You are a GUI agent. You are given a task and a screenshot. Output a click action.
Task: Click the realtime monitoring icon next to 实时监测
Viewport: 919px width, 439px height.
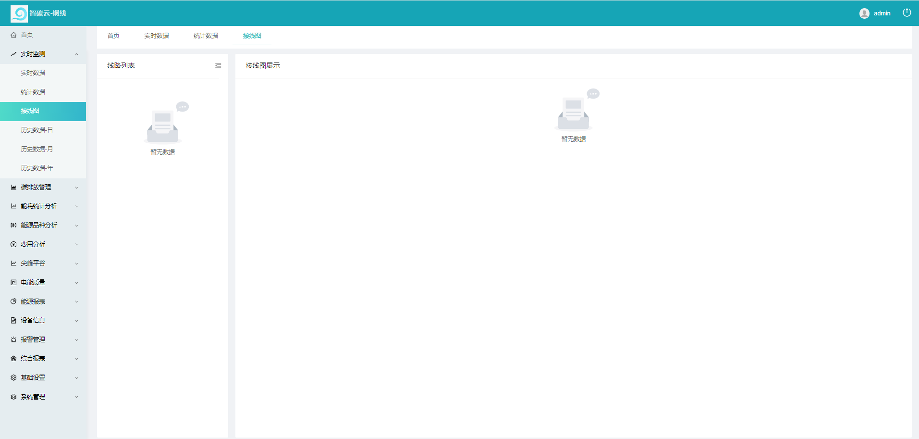(x=13, y=54)
